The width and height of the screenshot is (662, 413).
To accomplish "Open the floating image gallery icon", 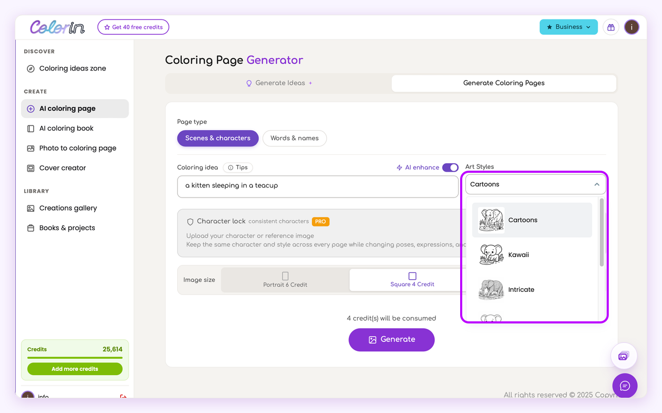I will tap(624, 356).
